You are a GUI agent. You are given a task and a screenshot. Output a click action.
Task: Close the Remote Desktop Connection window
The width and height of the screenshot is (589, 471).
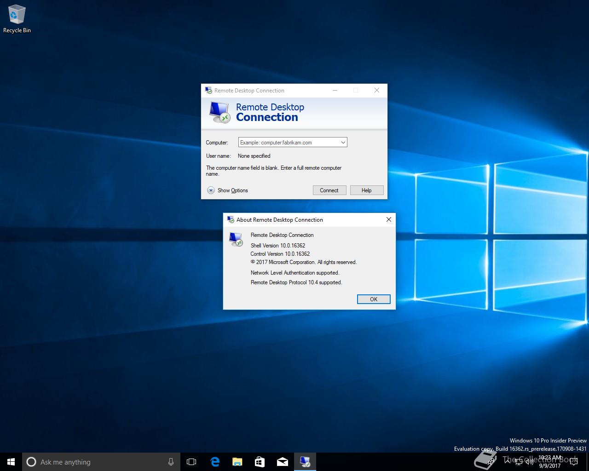377,90
